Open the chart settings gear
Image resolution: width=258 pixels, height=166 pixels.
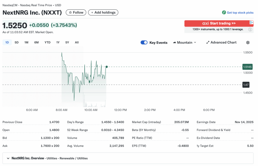tap(248, 42)
